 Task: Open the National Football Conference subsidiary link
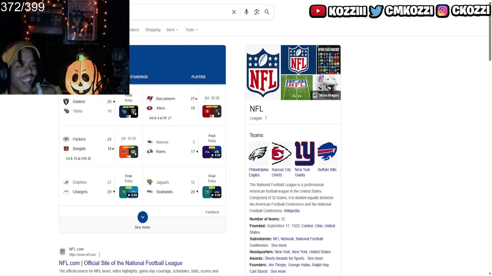[x=286, y=242]
